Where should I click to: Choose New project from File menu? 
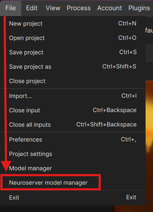(x=73, y=24)
